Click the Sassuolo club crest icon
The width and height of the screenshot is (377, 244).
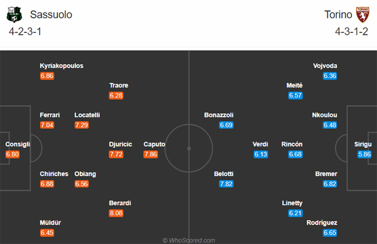point(14,14)
